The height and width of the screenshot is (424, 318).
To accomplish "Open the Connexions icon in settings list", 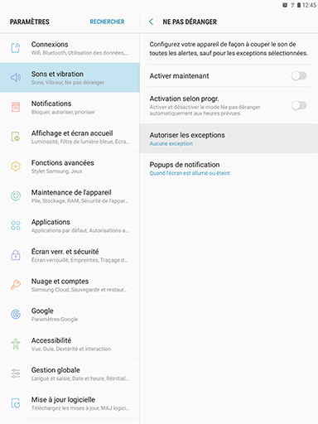I will pyautogui.click(x=16, y=48).
